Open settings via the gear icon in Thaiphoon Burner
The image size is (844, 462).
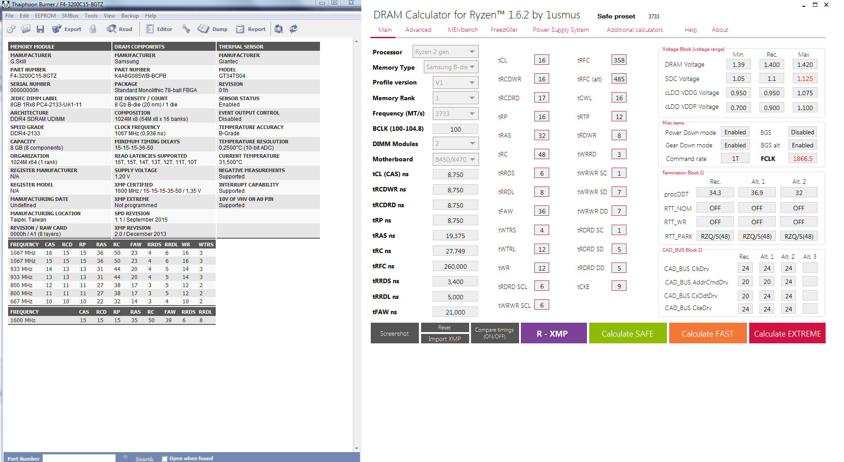11,29
